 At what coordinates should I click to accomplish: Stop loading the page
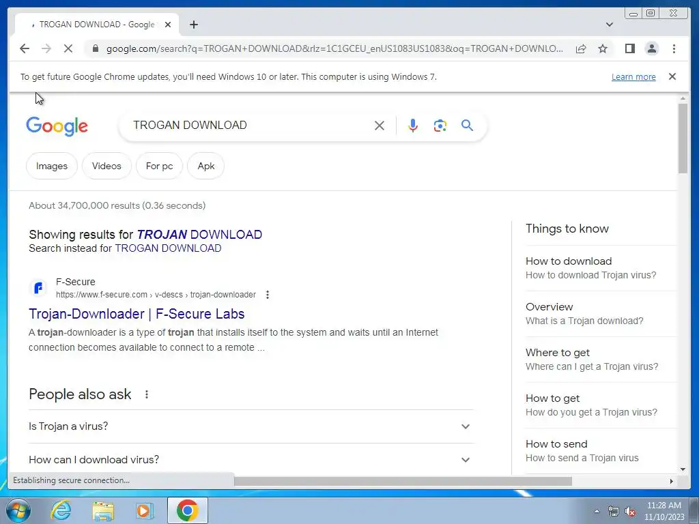pos(68,48)
